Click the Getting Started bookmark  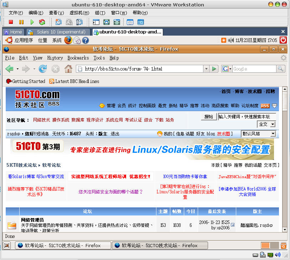pos(26,81)
